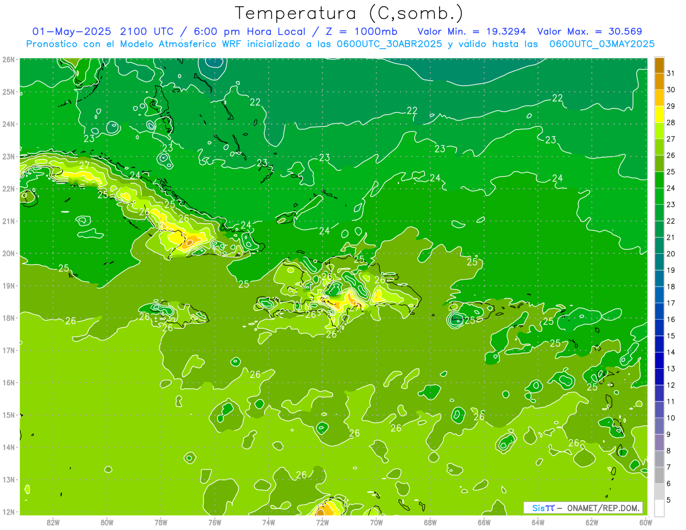Click the "25N" latitude label
686x530 pixels.
click(8, 91)
